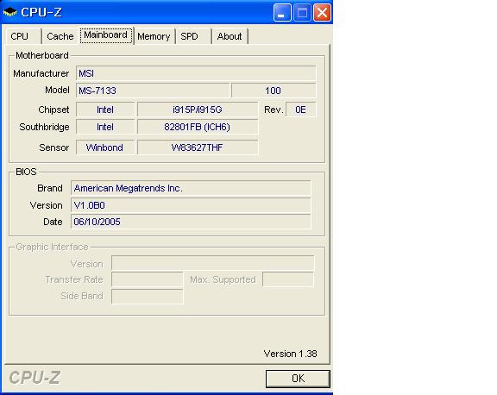
Task: Click the sensor field W83627THF
Action: pos(198,147)
